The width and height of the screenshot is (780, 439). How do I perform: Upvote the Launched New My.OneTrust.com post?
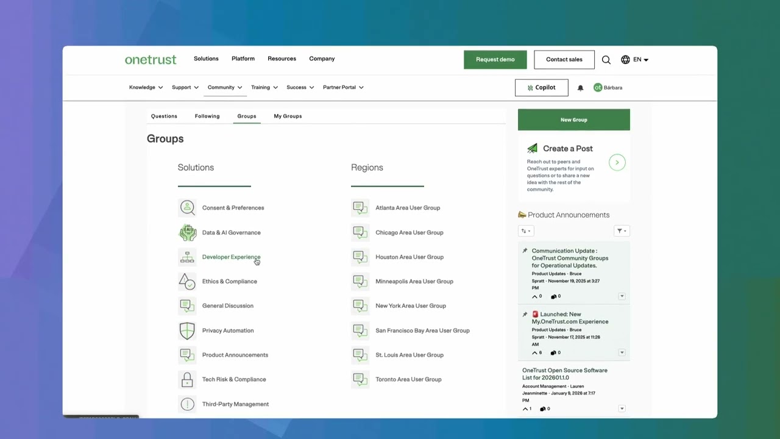(x=535, y=352)
